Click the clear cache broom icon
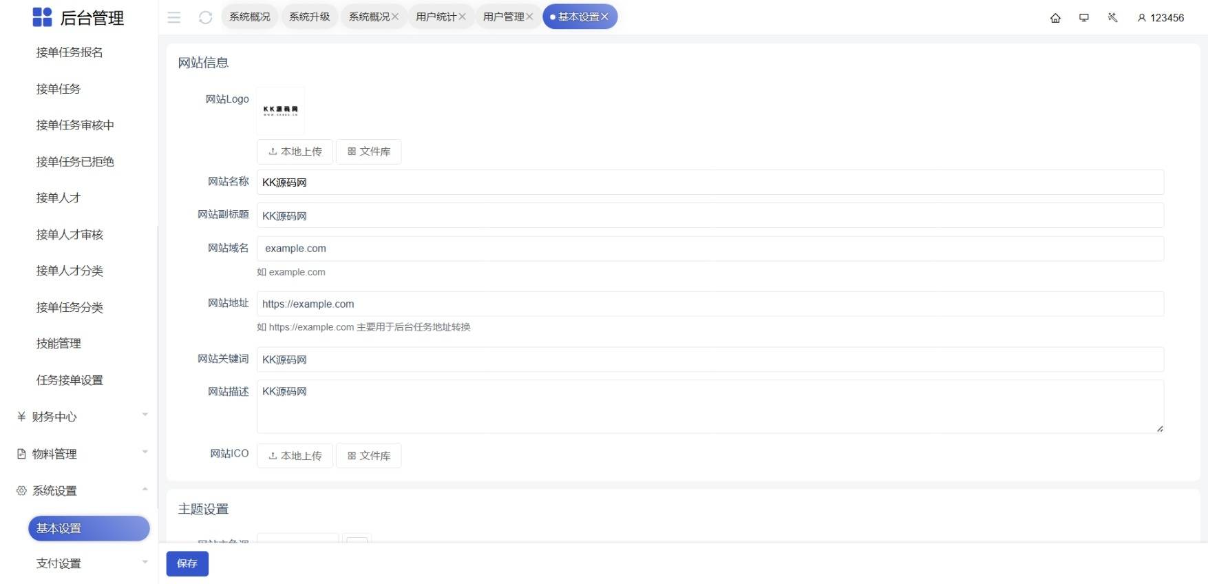The image size is (1208, 584). [1112, 18]
